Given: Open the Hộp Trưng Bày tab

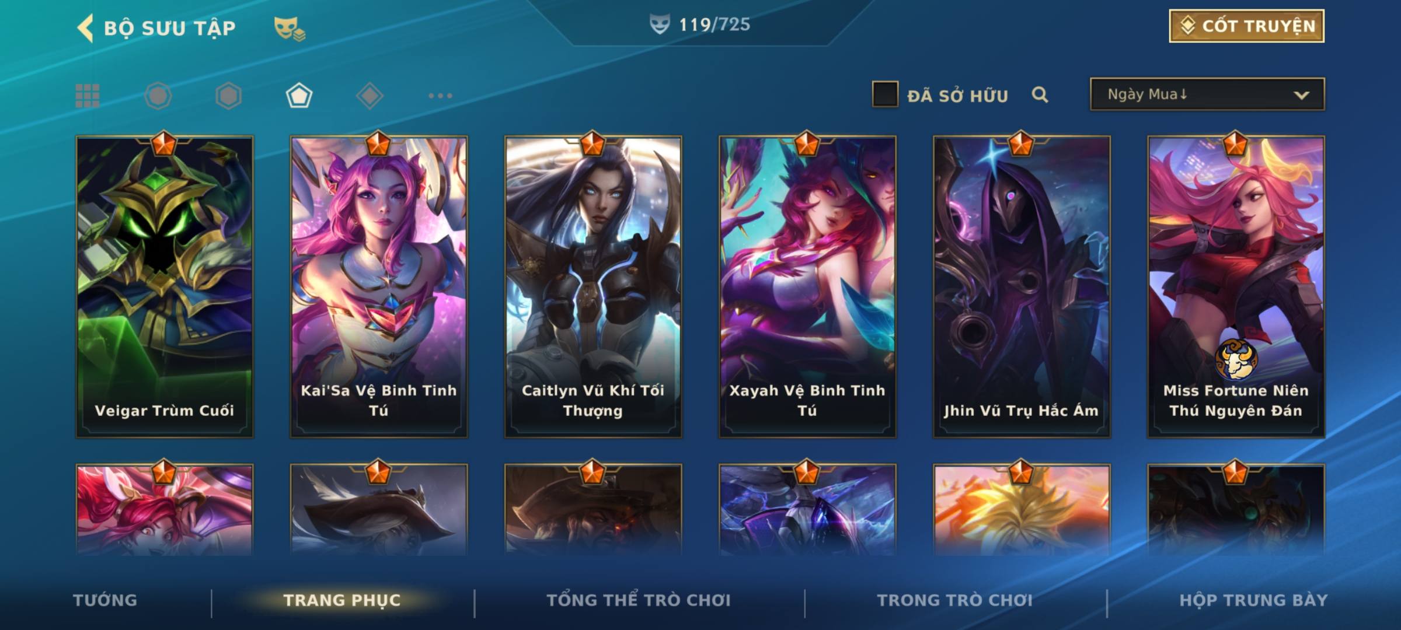Looking at the screenshot, I should coord(1253,600).
